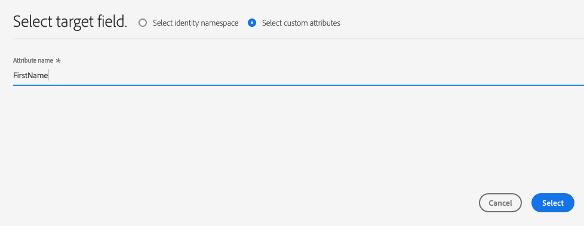This screenshot has width=584, height=226.
Task: Click the 'Select target field.' heading
Action: tap(70, 22)
